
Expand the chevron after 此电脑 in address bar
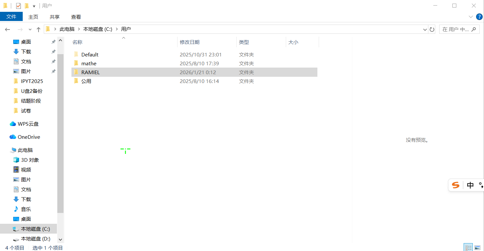coord(79,29)
